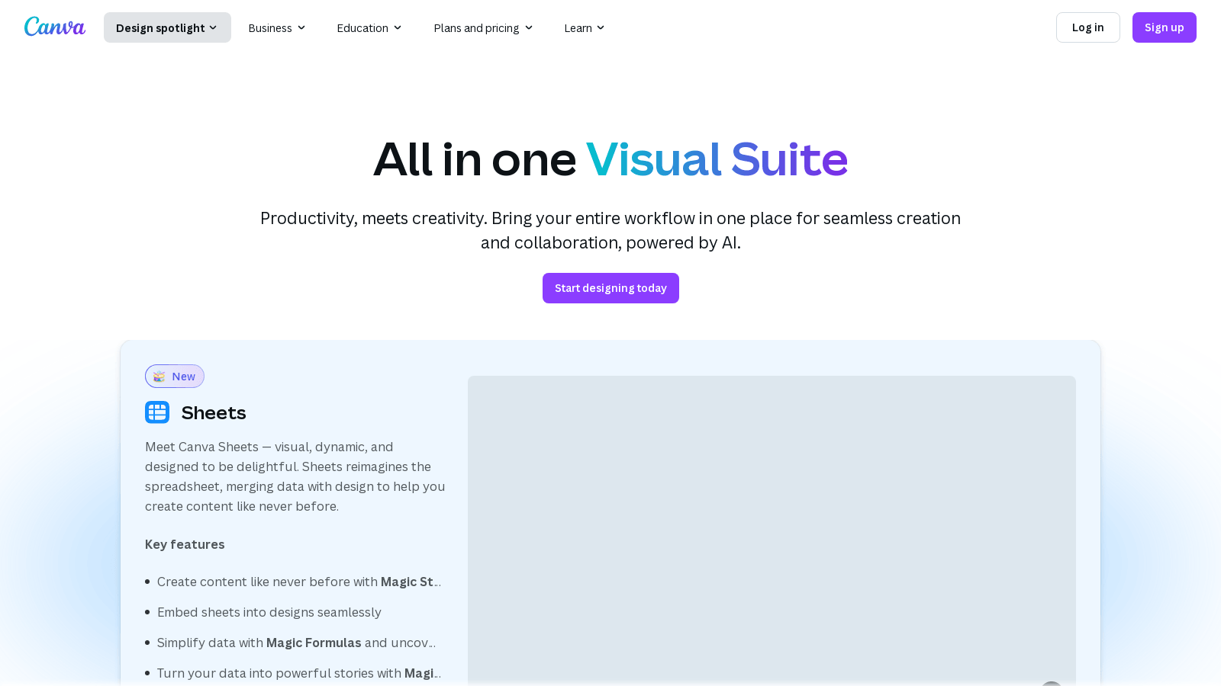Click the 'Key features' label
Screen dimensions: 1221x686
point(185,544)
